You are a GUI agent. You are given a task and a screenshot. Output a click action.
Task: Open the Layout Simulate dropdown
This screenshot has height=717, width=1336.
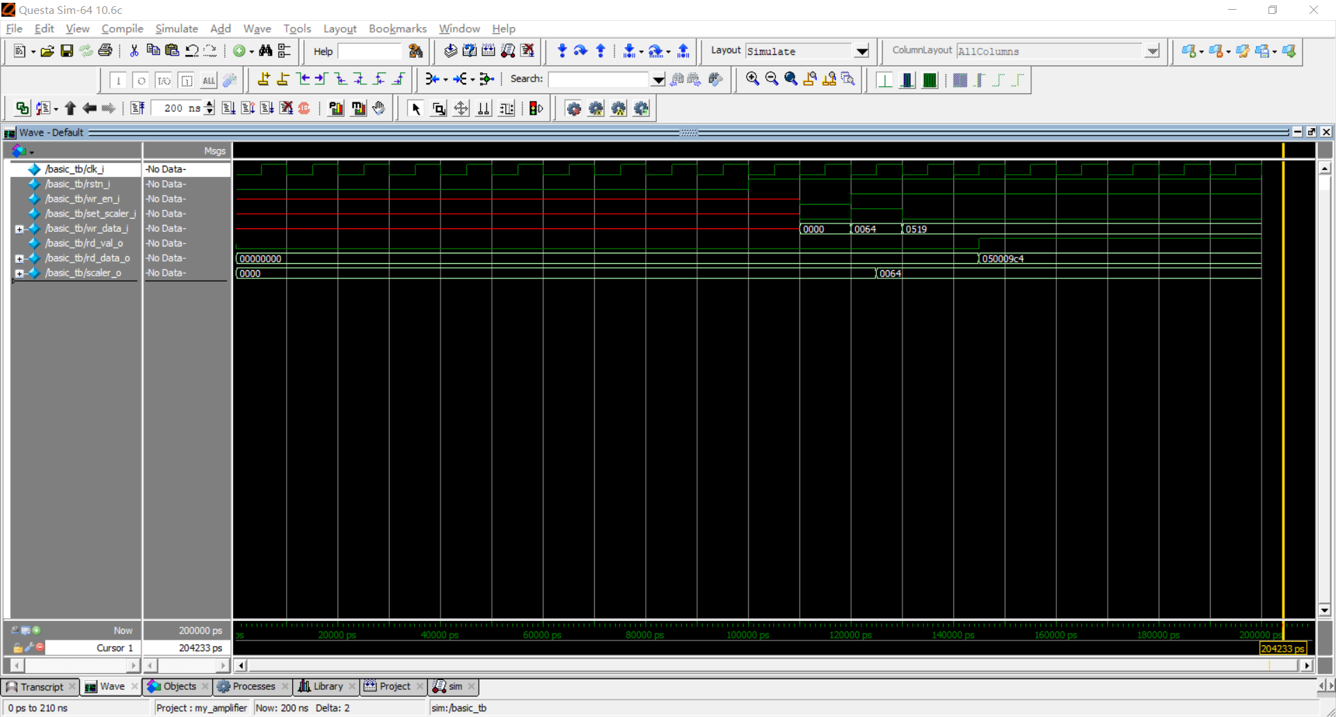(x=861, y=51)
